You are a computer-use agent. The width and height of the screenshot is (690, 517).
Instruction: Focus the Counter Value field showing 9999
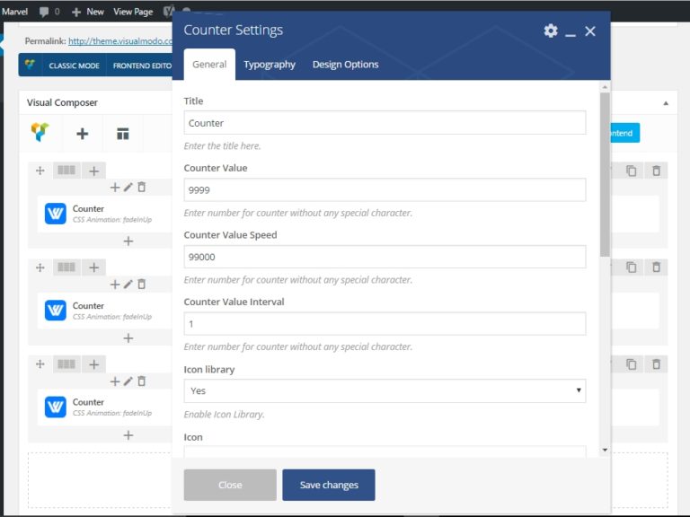click(x=385, y=190)
